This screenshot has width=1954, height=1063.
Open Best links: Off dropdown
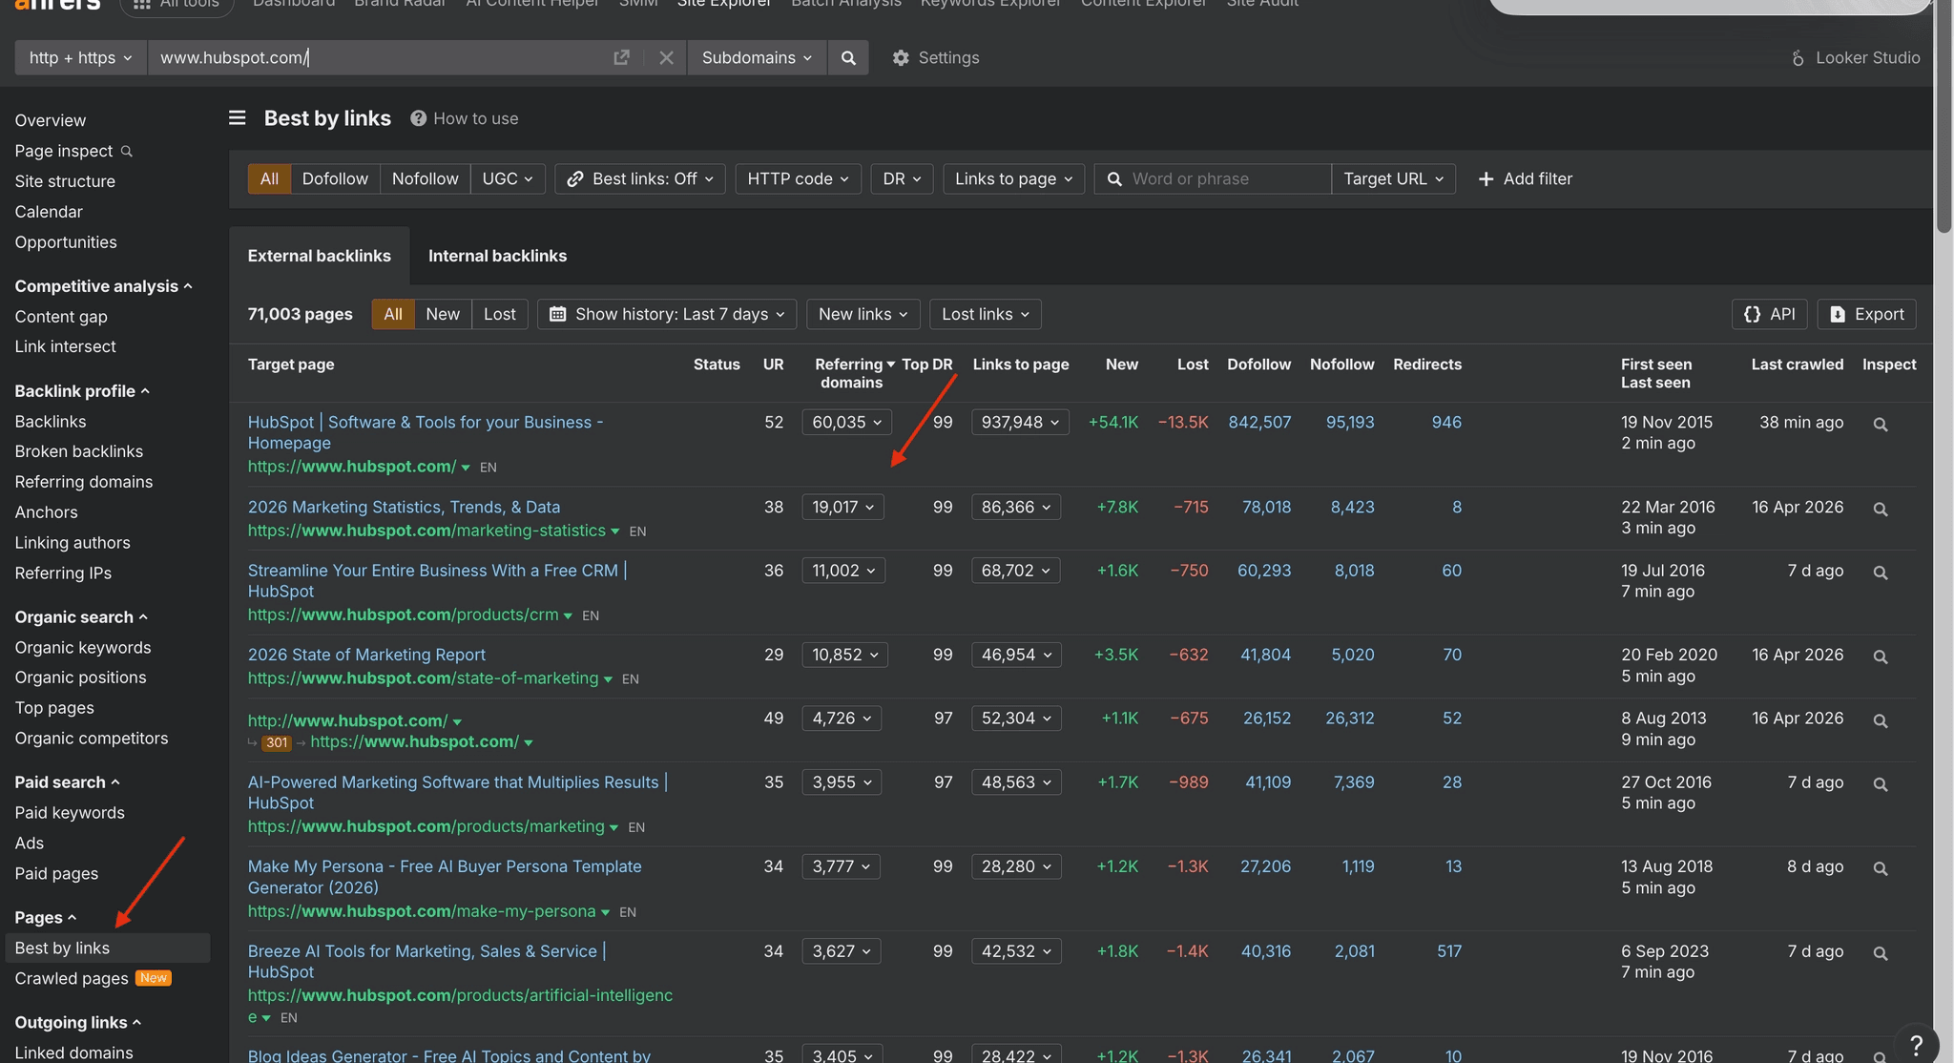click(x=640, y=178)
